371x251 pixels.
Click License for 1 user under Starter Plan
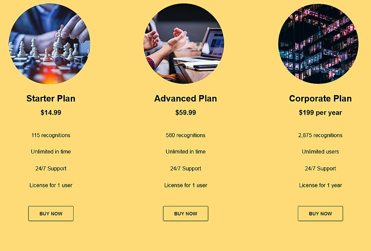tap(51, 185)
